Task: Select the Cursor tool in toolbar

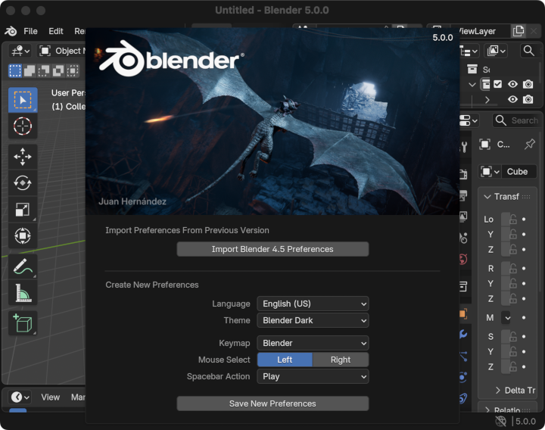Action: (23, 126)
